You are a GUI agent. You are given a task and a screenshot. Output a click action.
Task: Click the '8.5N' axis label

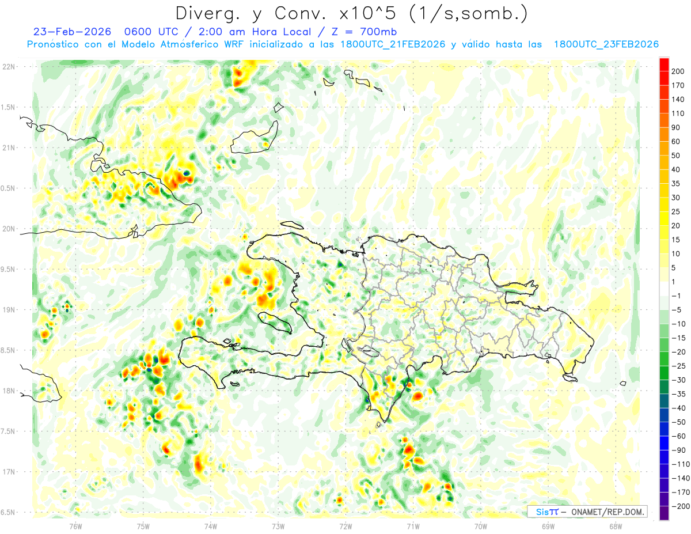click(8, 350)
